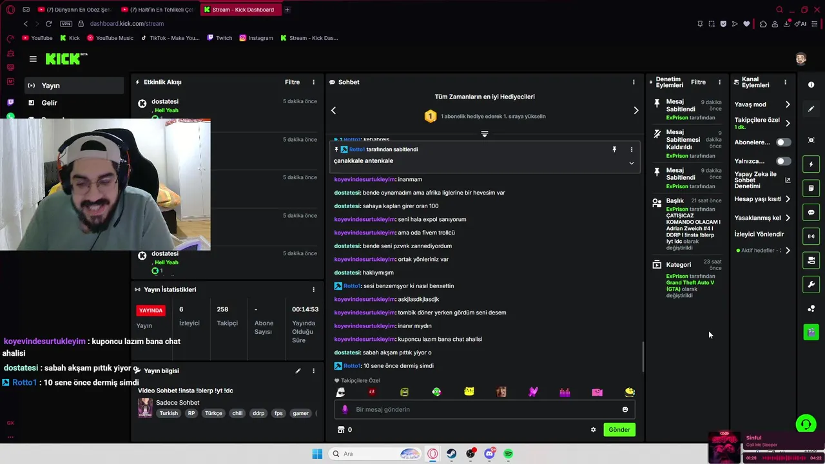
Task: Open Denetim Eylemleri panel options menu
Action: [719, 82]
